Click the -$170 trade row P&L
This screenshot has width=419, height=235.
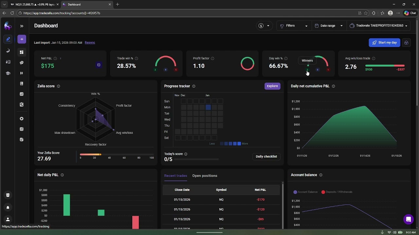pyautogui.click(x=261, y=199)
